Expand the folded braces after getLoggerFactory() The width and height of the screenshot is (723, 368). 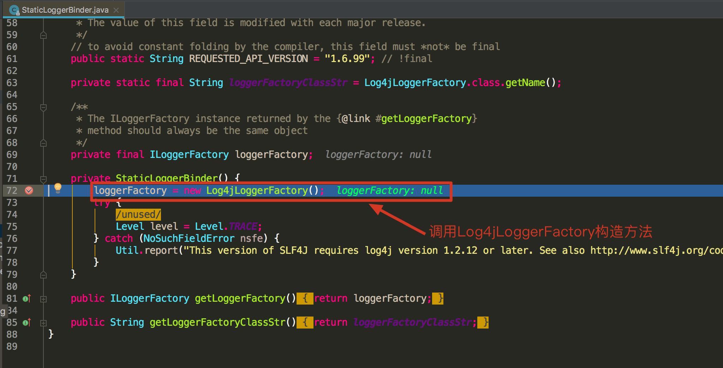pos(305,299)
